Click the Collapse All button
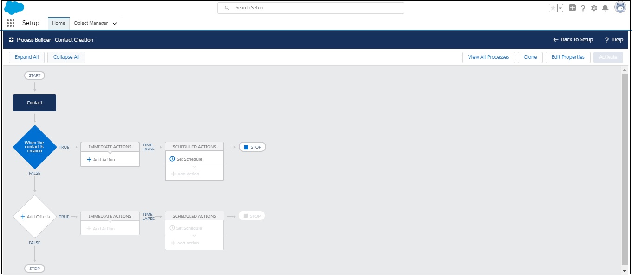The width and height of the screenshot is (632, 275). (66, 57)
